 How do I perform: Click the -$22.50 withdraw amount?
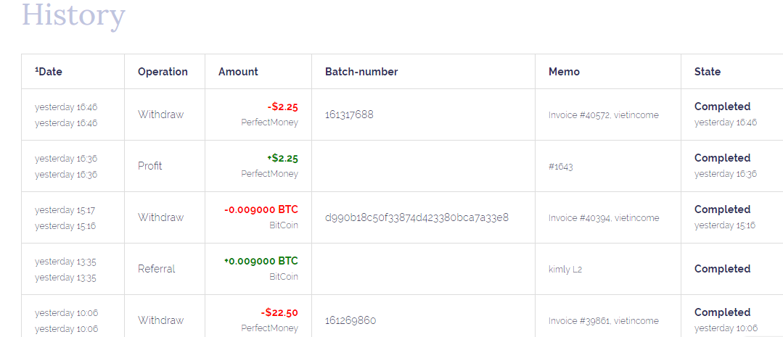tap(279, 313)
